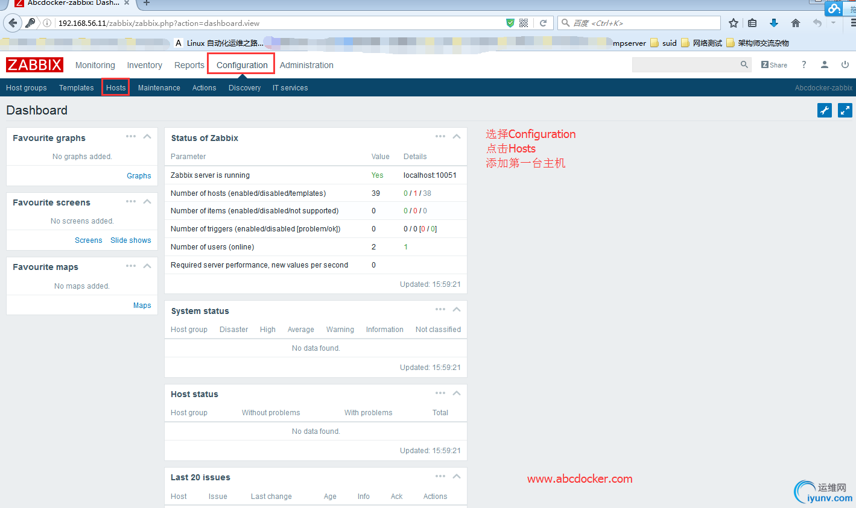Collapse the System status widget
The image size is (856, 508).
pos(457,309)
